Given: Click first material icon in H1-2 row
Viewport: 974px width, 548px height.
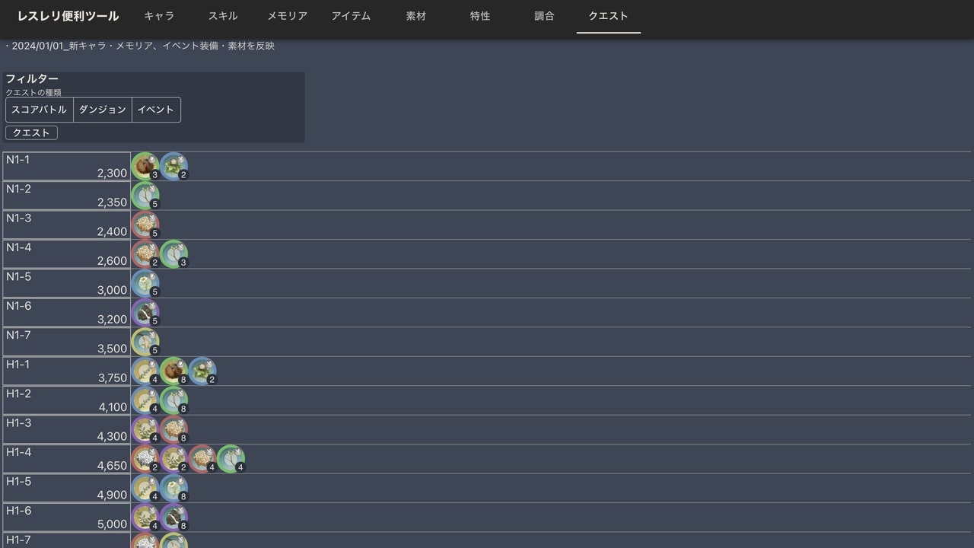Looking at the screenshot, I should click(x=145, y=400).
